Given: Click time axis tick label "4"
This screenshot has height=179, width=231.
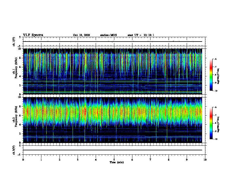Looking at the screenshot, I should click(x=96, y=160).
